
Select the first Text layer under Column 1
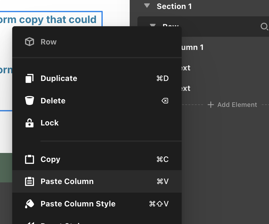(186, 68)
